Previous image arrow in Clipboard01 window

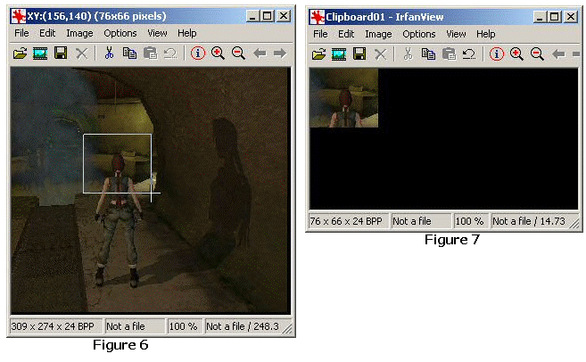[558, 53]
